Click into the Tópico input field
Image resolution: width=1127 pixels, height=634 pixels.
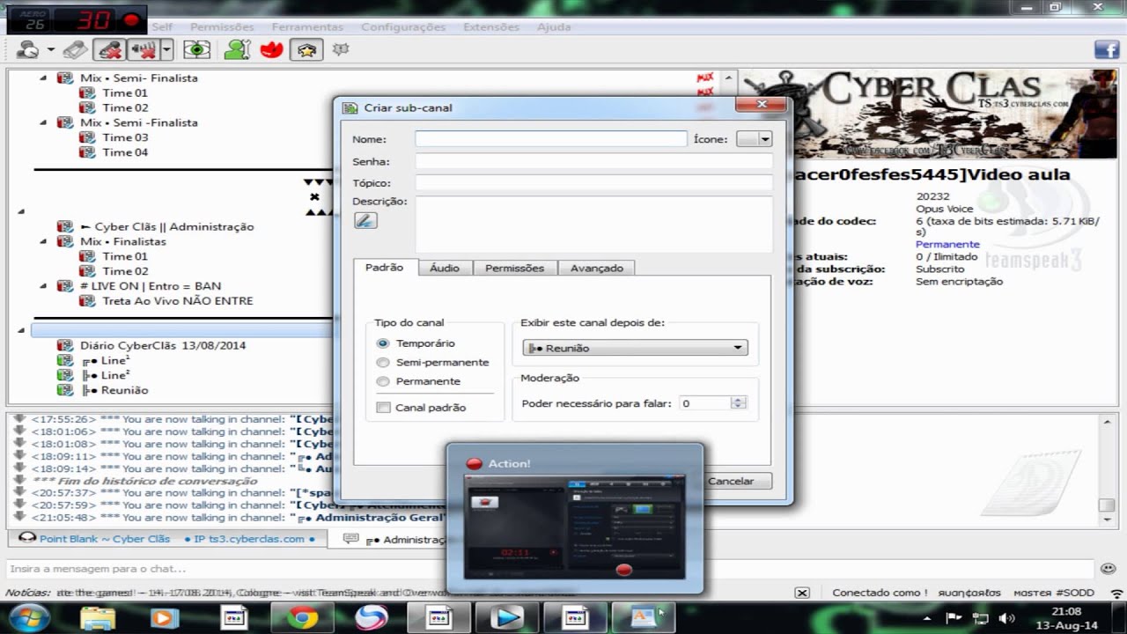(594, 183)
